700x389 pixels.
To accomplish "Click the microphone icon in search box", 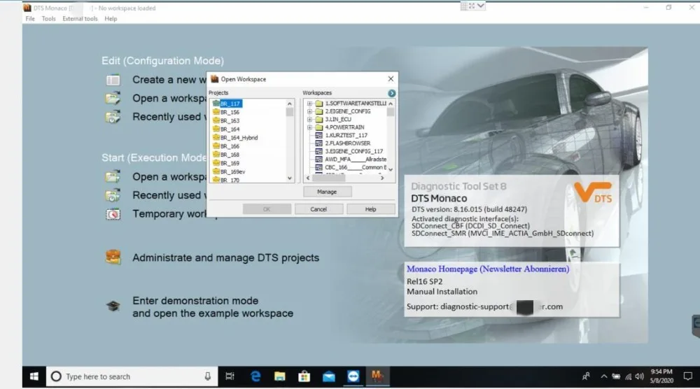I will pos(208,376).
